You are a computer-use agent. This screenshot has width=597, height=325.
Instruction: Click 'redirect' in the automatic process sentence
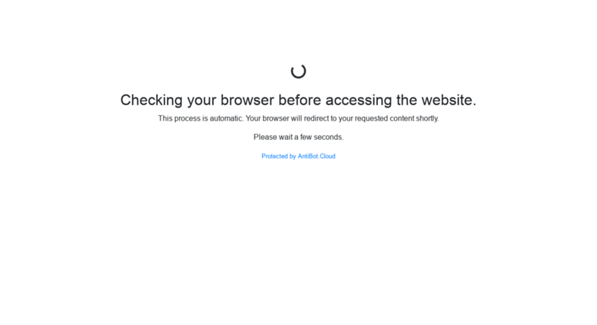click(316, 118)
